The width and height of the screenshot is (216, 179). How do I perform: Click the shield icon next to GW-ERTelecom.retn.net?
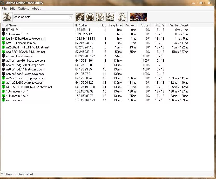[3, 43]
